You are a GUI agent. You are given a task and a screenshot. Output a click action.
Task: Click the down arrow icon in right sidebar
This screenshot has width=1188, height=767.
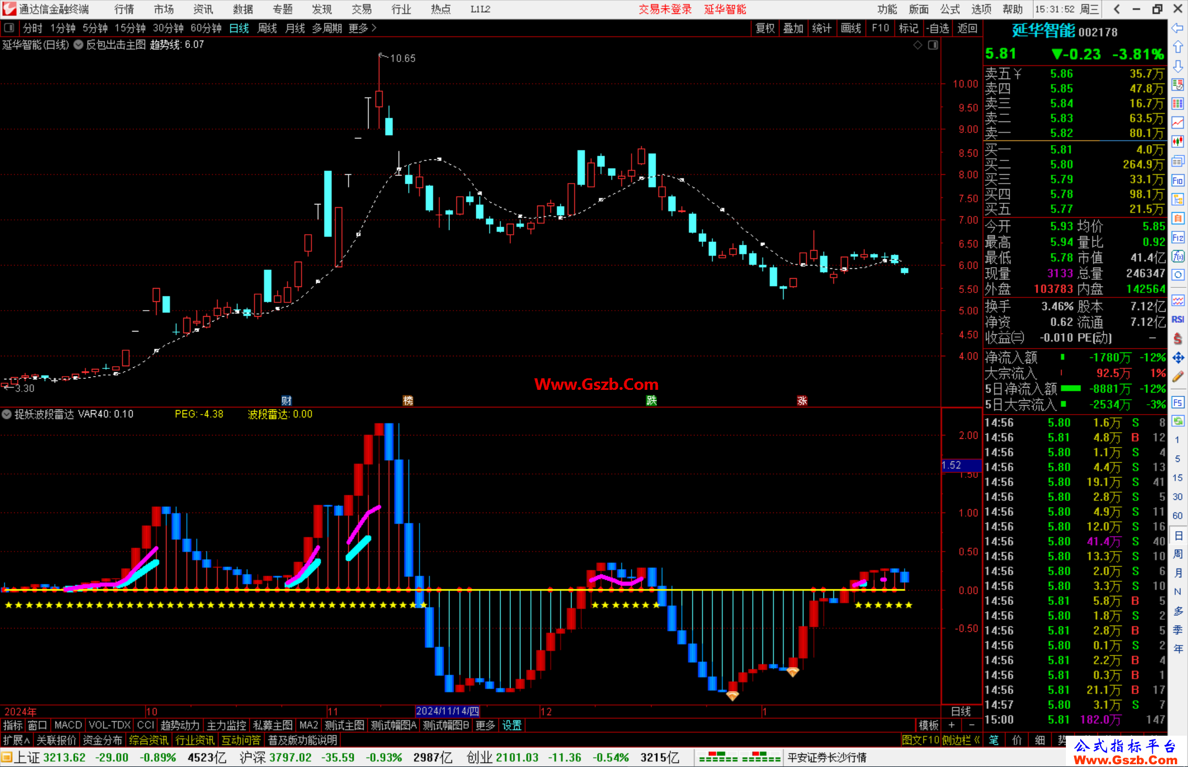(1178, 67)
